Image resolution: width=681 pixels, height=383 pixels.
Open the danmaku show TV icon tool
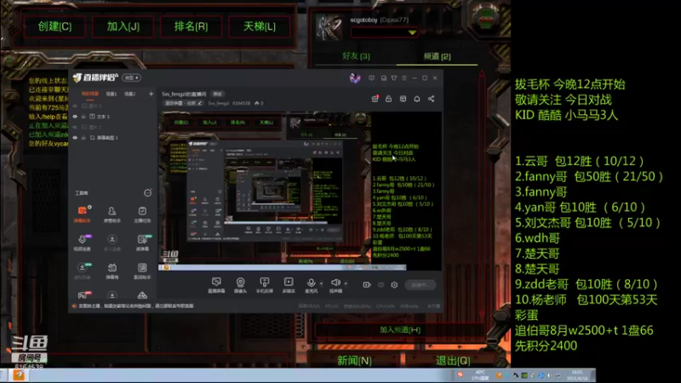coord(112,271)
